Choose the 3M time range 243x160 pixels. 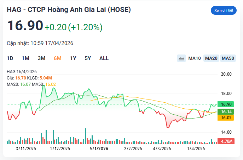41,58
